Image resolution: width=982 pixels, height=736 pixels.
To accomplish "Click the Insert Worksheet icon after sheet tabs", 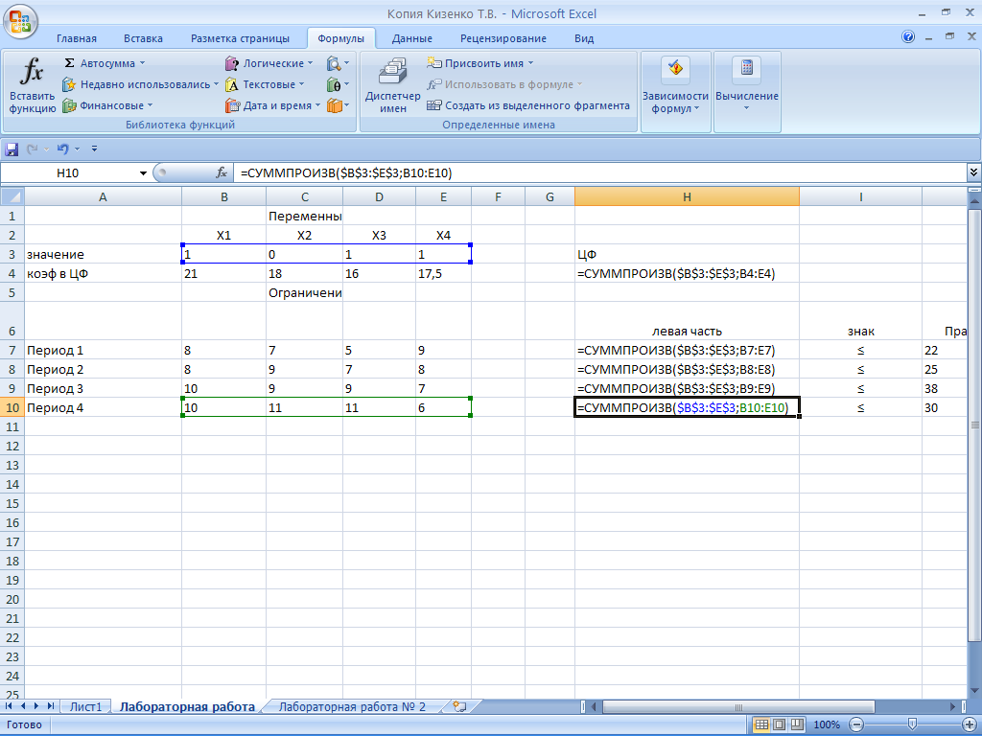I will (459, 706).
